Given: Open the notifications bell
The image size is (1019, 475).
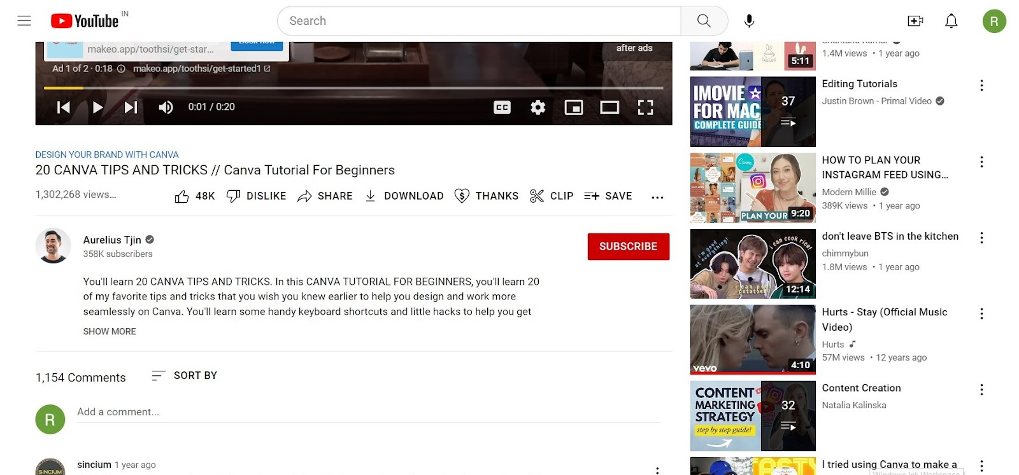Looking at the screenshot, I should 951,21.
